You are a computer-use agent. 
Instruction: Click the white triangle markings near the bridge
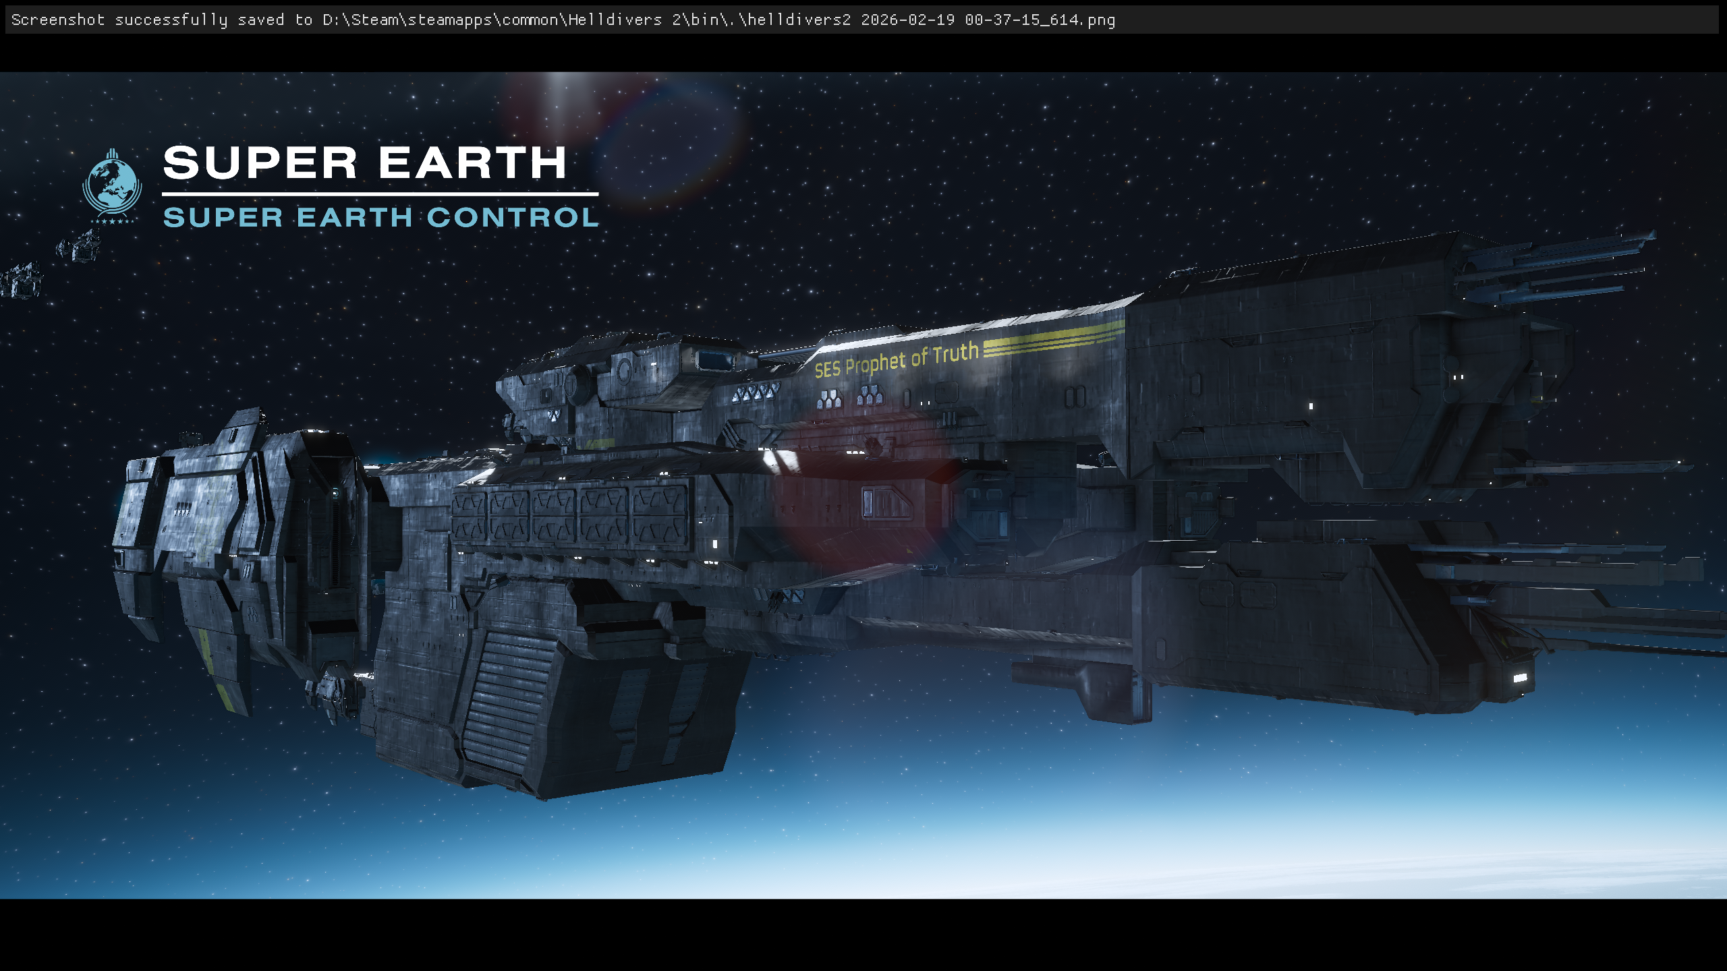tap(756, 392)
